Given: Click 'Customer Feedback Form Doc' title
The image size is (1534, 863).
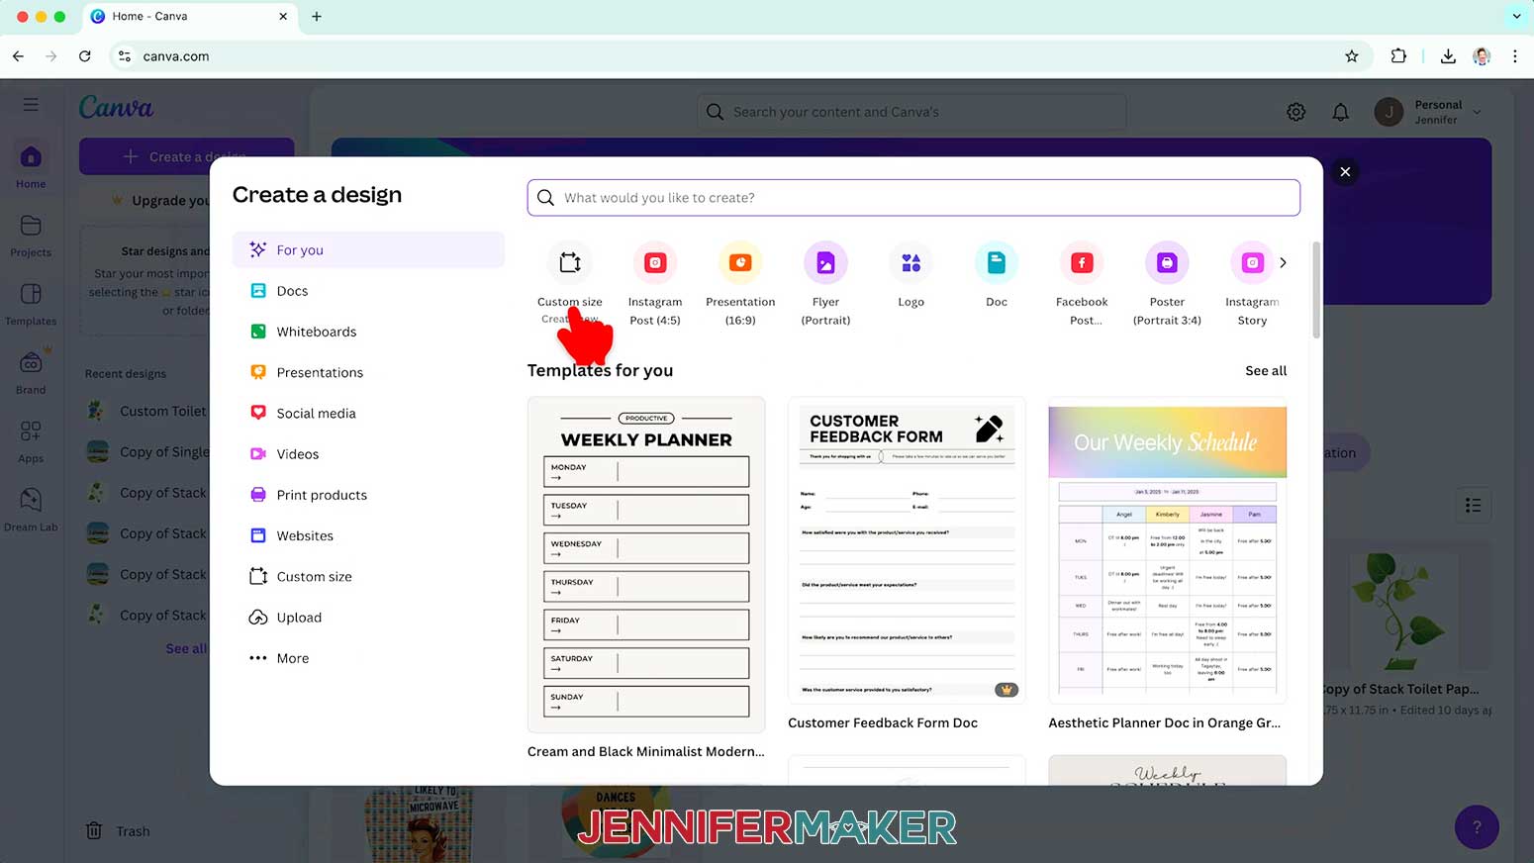Looking at the screenshot, I should coord(883,722).
